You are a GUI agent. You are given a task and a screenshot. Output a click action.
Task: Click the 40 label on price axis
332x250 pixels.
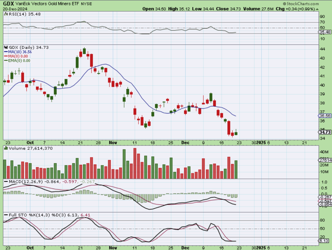322,85
